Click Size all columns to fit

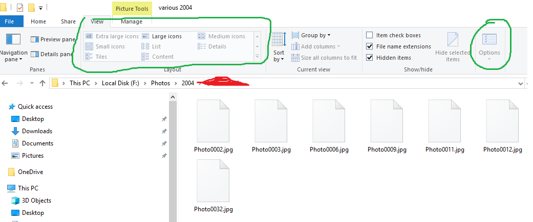click(324, 58)
